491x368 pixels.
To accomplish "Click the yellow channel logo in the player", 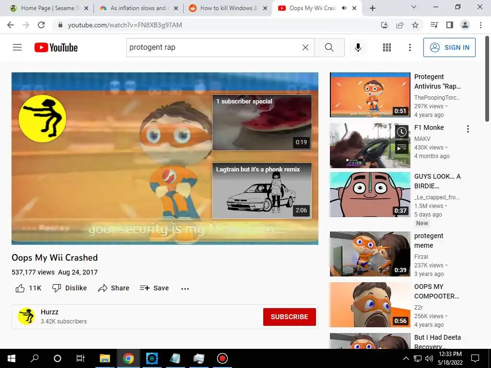I will [43, 119].
